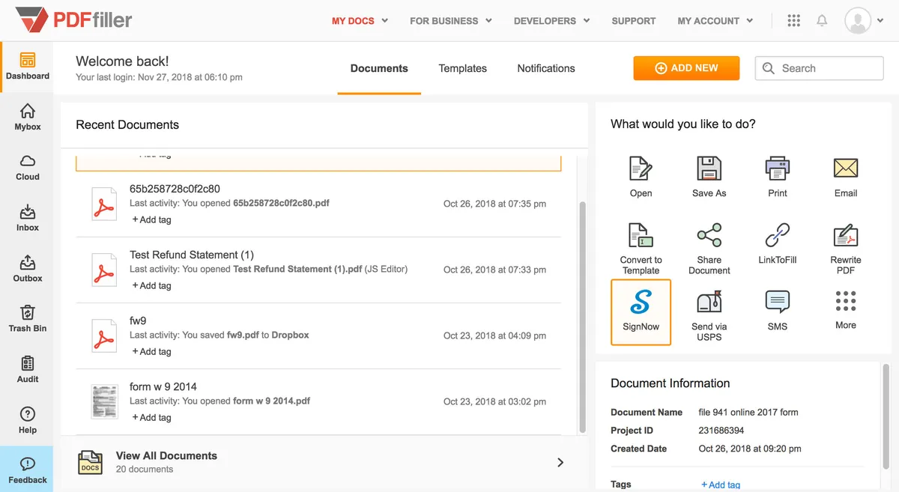
Task: Choose the Rewrite PDF icon
Action: click(845, 236)
